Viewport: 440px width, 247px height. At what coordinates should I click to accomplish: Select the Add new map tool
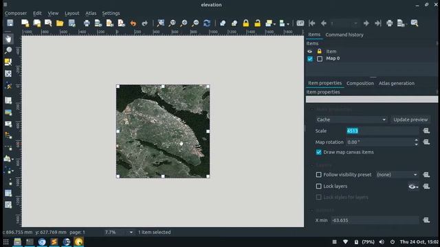(8, 101)
